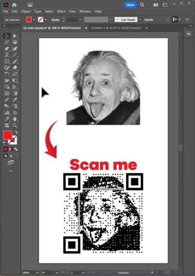Open fill color dropdown in control bar

pos(34,20)
